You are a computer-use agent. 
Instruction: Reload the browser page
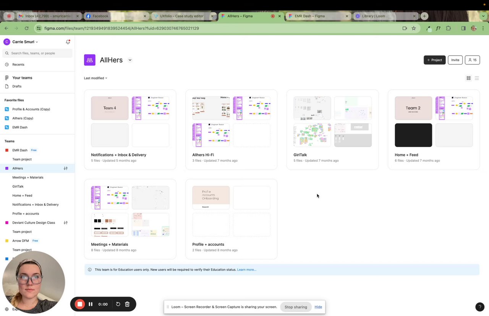click(x=26, y=28)
